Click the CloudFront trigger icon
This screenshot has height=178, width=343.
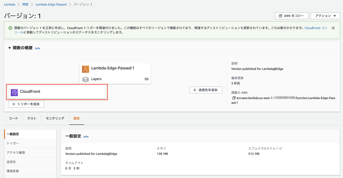[14, 92]
